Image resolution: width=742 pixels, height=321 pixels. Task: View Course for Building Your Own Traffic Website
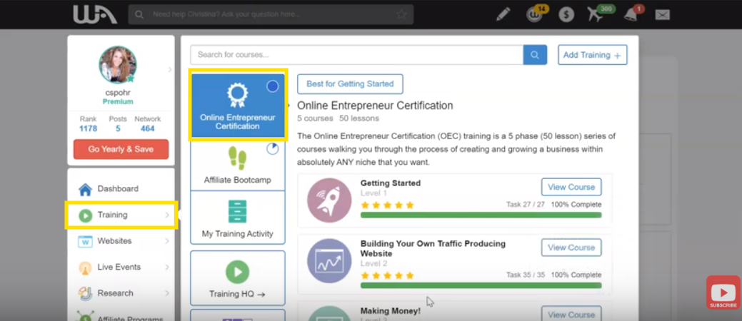click(571, 248)
